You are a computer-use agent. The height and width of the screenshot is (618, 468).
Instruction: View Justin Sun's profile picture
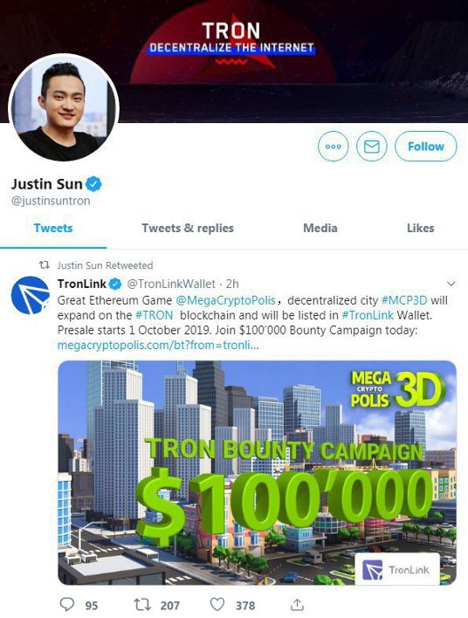click(x=64, y=107)
